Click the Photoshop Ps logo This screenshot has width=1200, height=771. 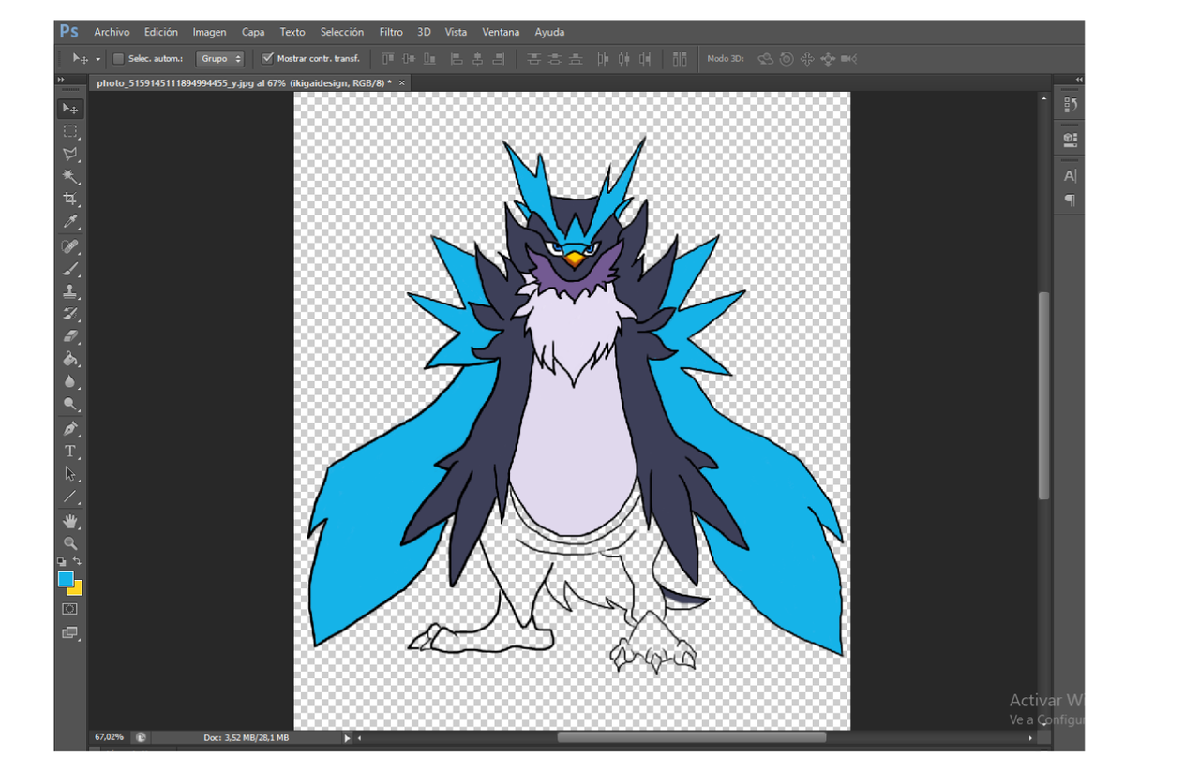(x=69, y=32)
